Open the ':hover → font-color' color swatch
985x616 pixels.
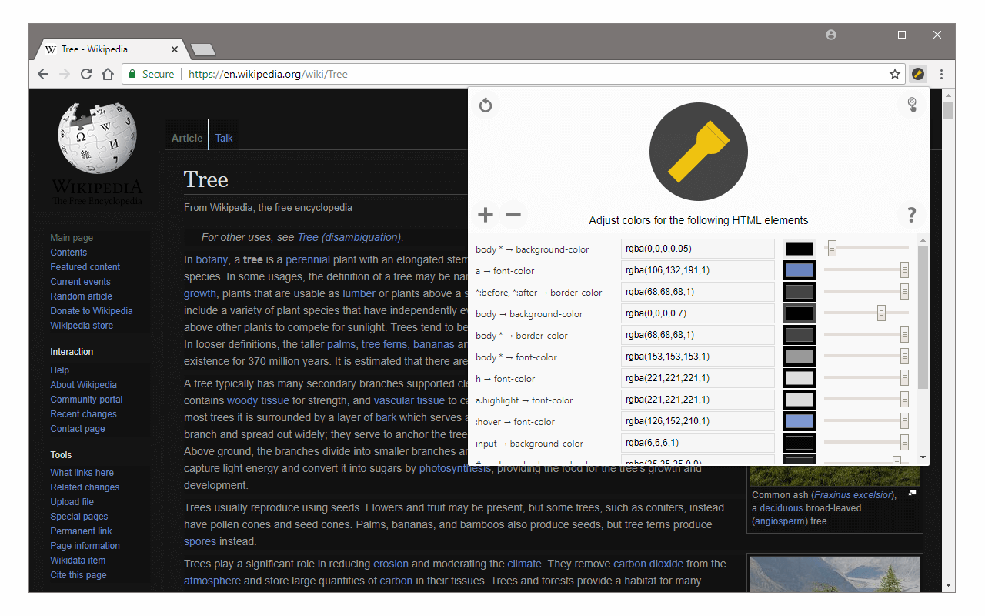pos(800,421)
